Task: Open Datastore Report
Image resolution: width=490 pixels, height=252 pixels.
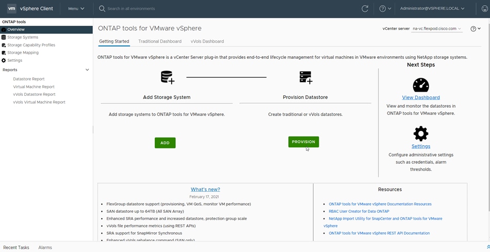Action: click(29, 79)
